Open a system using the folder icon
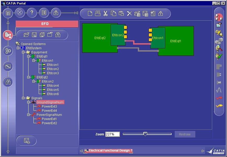This screenshot has height=157, width=227. point(26,35)
